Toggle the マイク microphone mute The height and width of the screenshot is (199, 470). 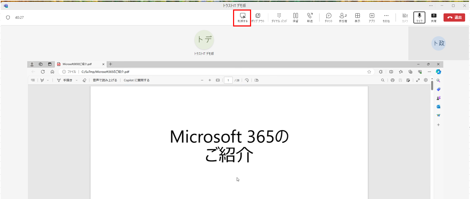[419, 17]
